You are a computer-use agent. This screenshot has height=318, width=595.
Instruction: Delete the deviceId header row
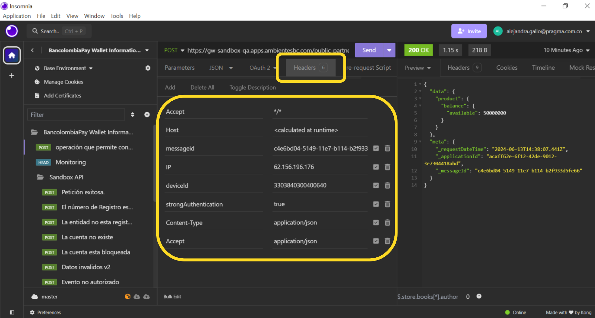(387, 186)
